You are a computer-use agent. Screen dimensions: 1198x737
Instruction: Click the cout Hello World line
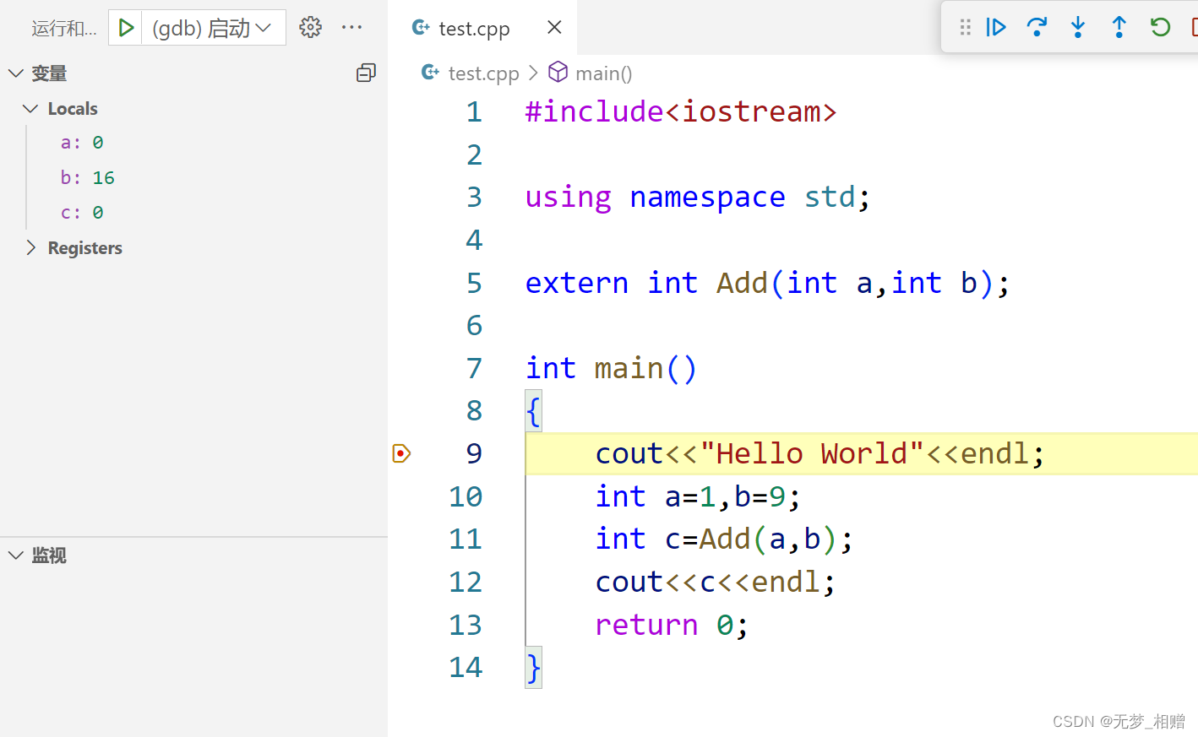820,453
